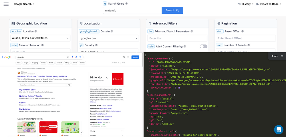Image resolution: width=286 pixels, height=137 pixels.
Task: Open the google.com Domain dropdown
Action: pyautogui.click(x=109, y=38)
